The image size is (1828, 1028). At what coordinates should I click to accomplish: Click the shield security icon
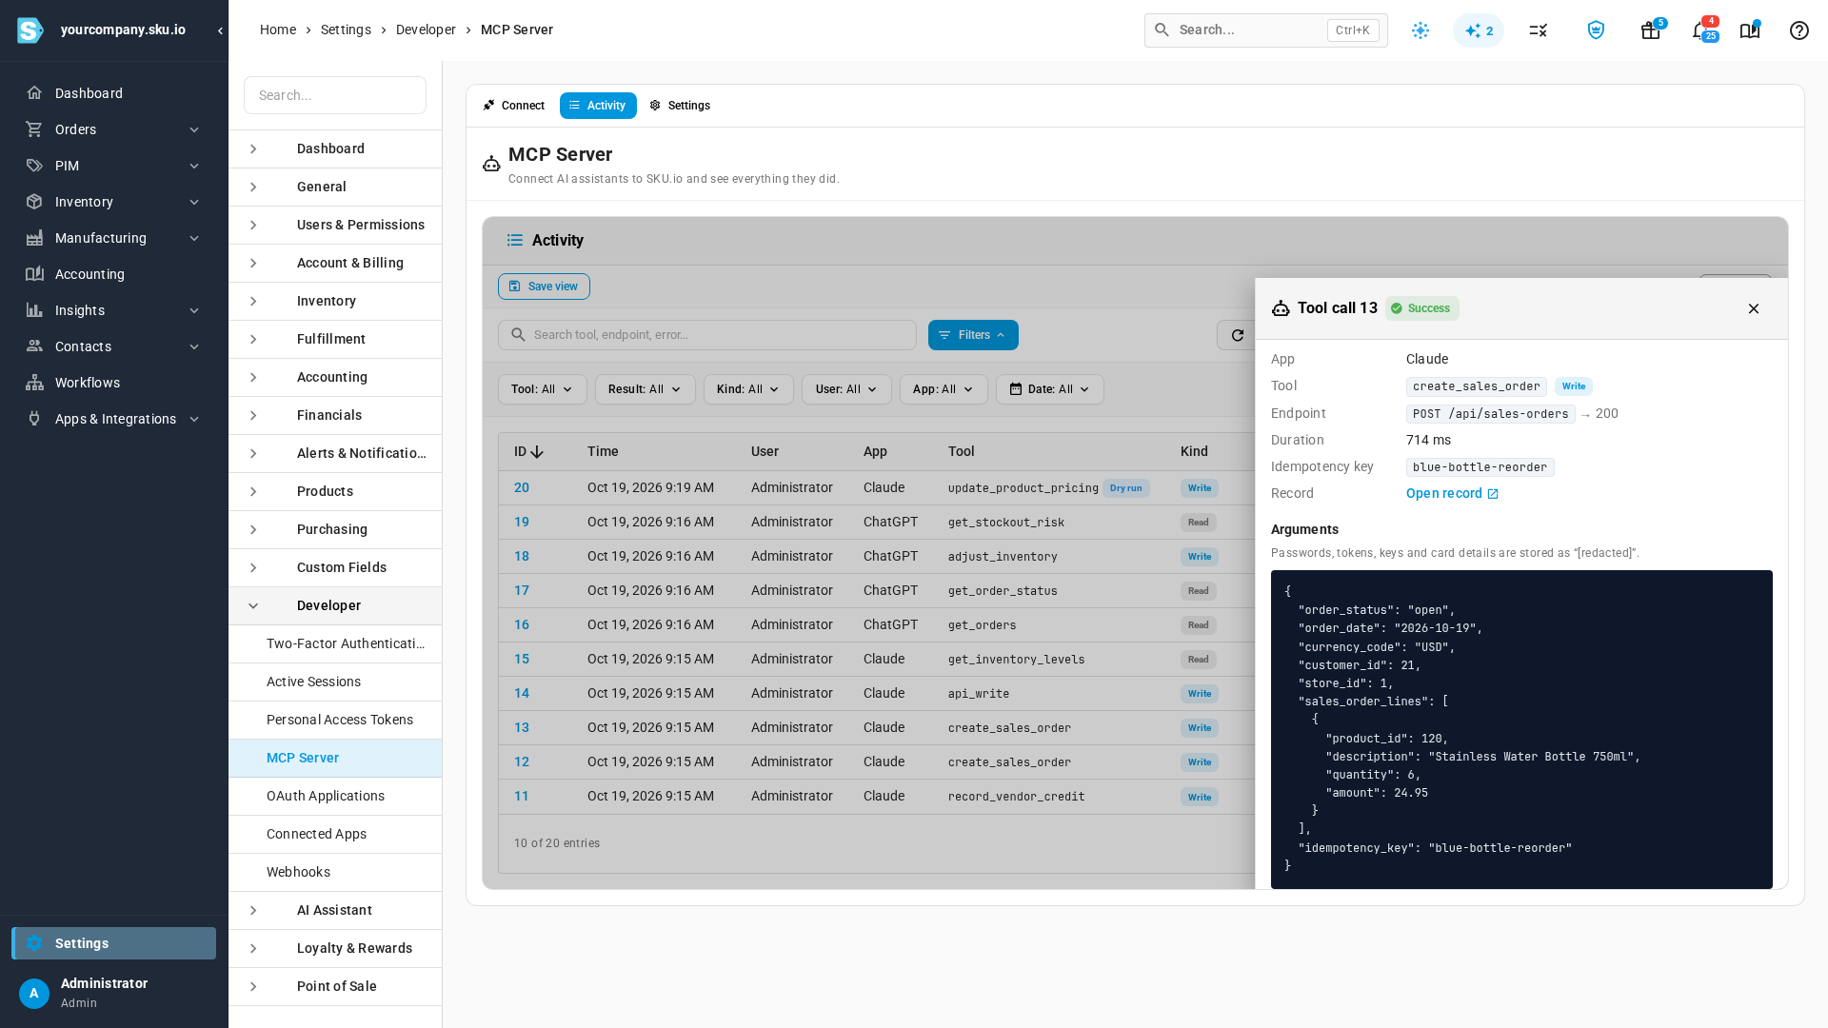tap(1596, 30)
